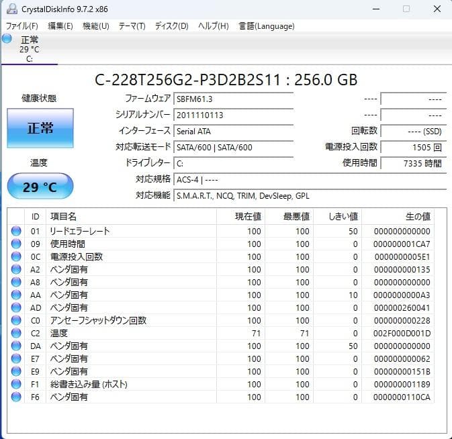The width and height of the screenshot is (452, 439).
Task: Click the drive status orb above C:
Action: [7, 39]
